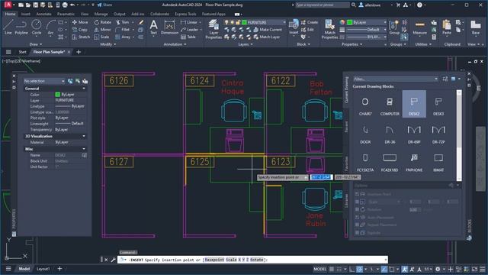Click the Undo arrow in quick access toolbar
The image size is (488, 275).
[72, 5]
